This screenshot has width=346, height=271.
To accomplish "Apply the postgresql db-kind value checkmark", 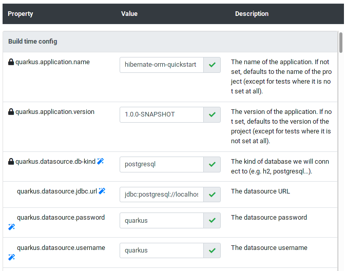I will point(212,164).
